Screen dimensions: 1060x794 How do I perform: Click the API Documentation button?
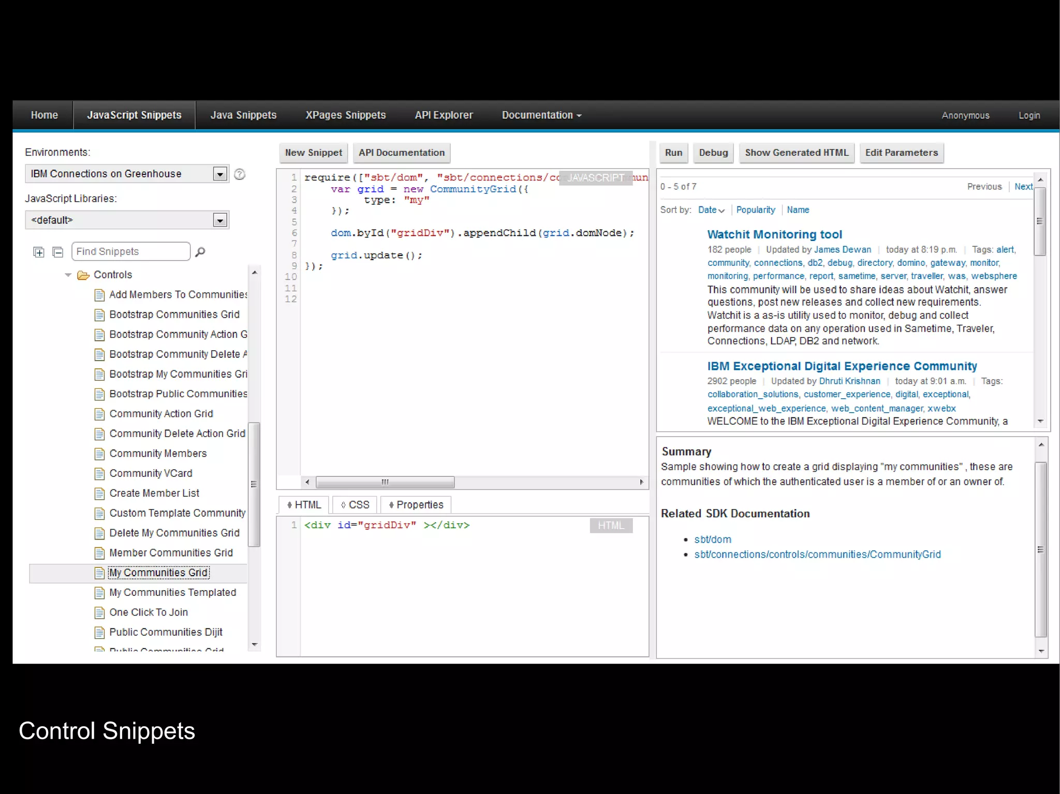(402, 153)
